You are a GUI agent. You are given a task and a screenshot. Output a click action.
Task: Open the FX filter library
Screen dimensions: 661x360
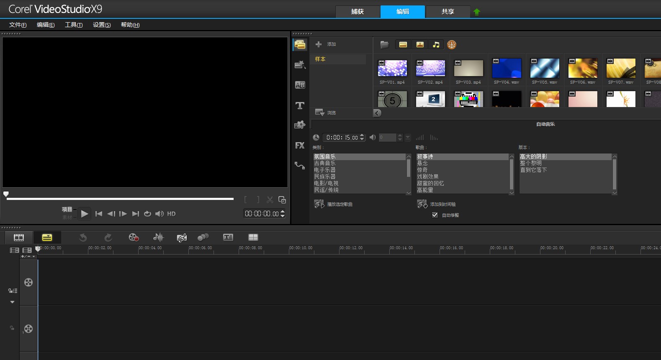click(x=300, y=146)
